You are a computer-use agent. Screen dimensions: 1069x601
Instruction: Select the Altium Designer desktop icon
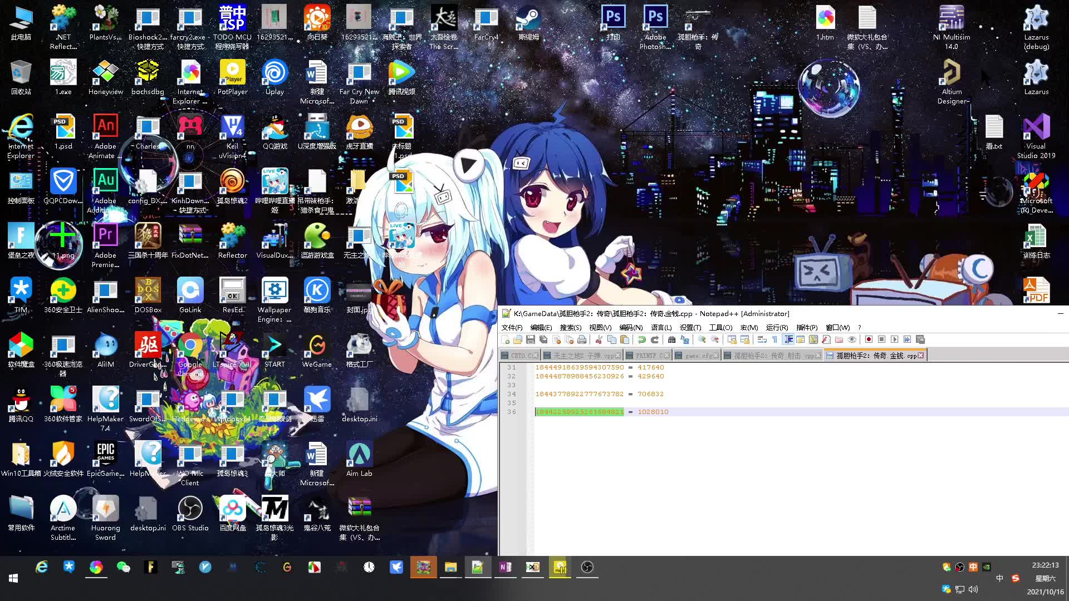point(952,82)
